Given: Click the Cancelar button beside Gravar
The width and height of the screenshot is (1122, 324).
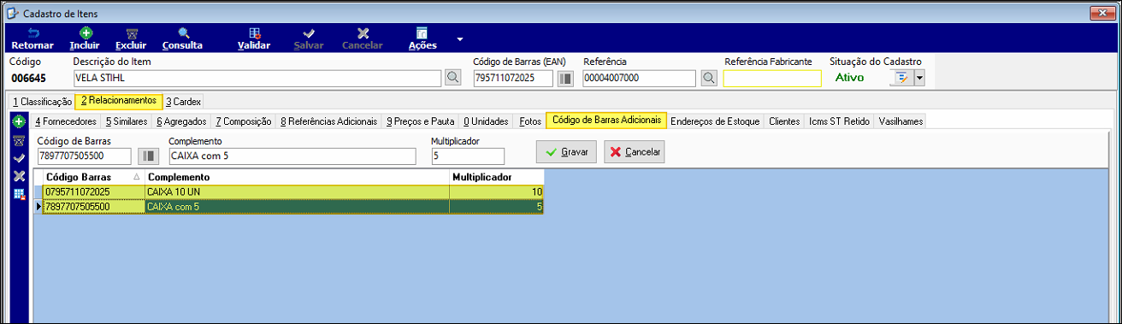Looking at the screenshot, I should (x=634, y=151).
